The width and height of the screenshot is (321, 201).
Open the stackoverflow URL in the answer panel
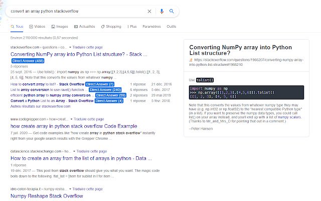click(x=246, y=62)
